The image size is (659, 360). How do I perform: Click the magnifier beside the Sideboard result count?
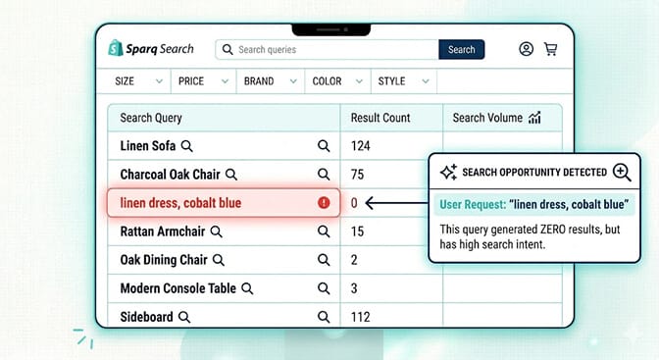click(x=324, y=317)
